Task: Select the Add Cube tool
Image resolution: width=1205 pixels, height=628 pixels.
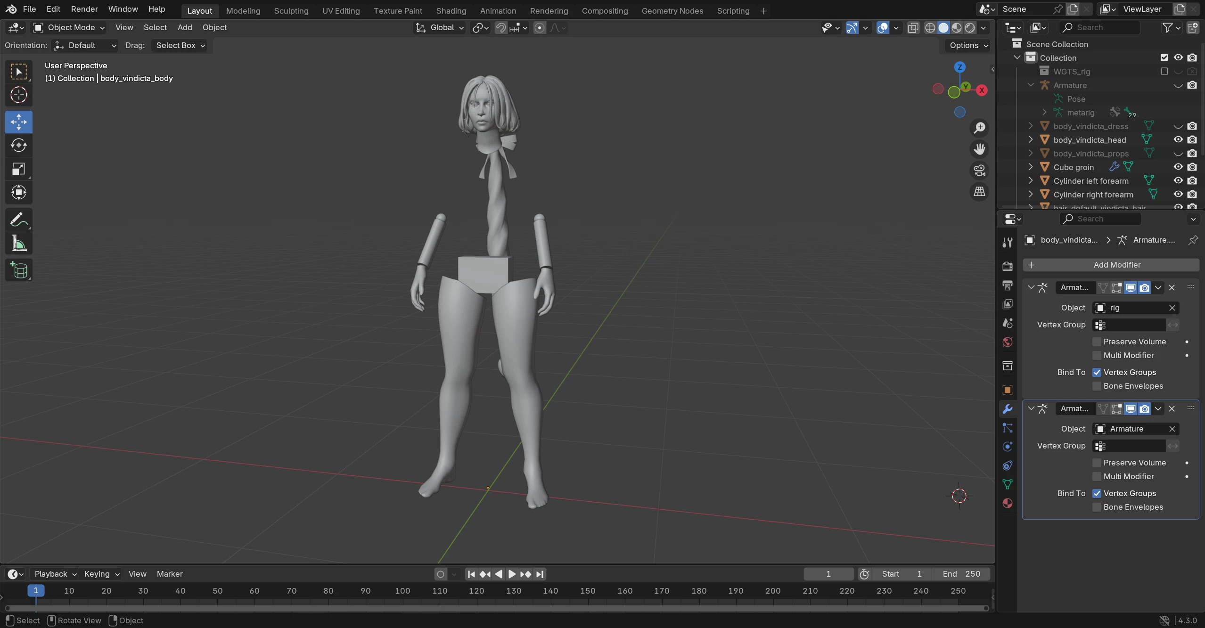Action: [18, 270]
